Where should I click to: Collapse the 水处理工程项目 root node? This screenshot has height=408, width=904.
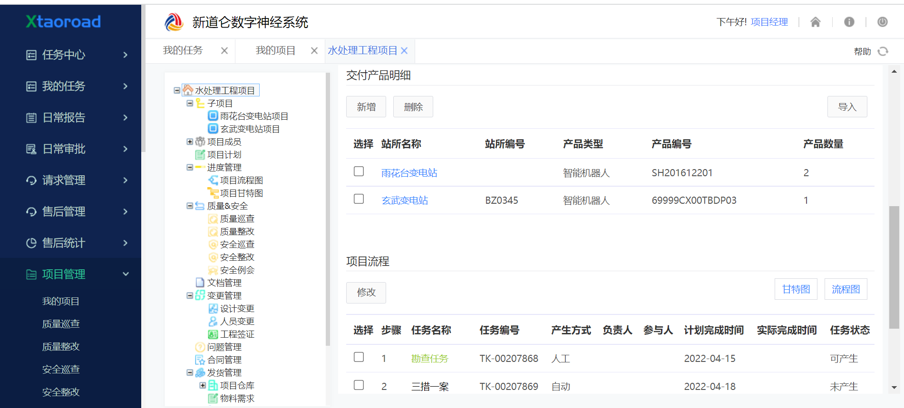pos(177,90)
